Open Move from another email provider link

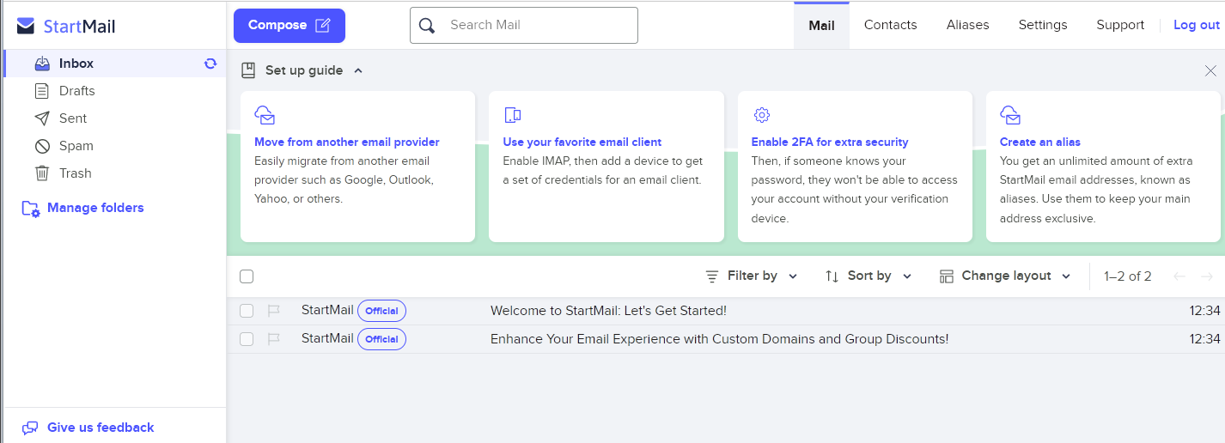(347, 142)
